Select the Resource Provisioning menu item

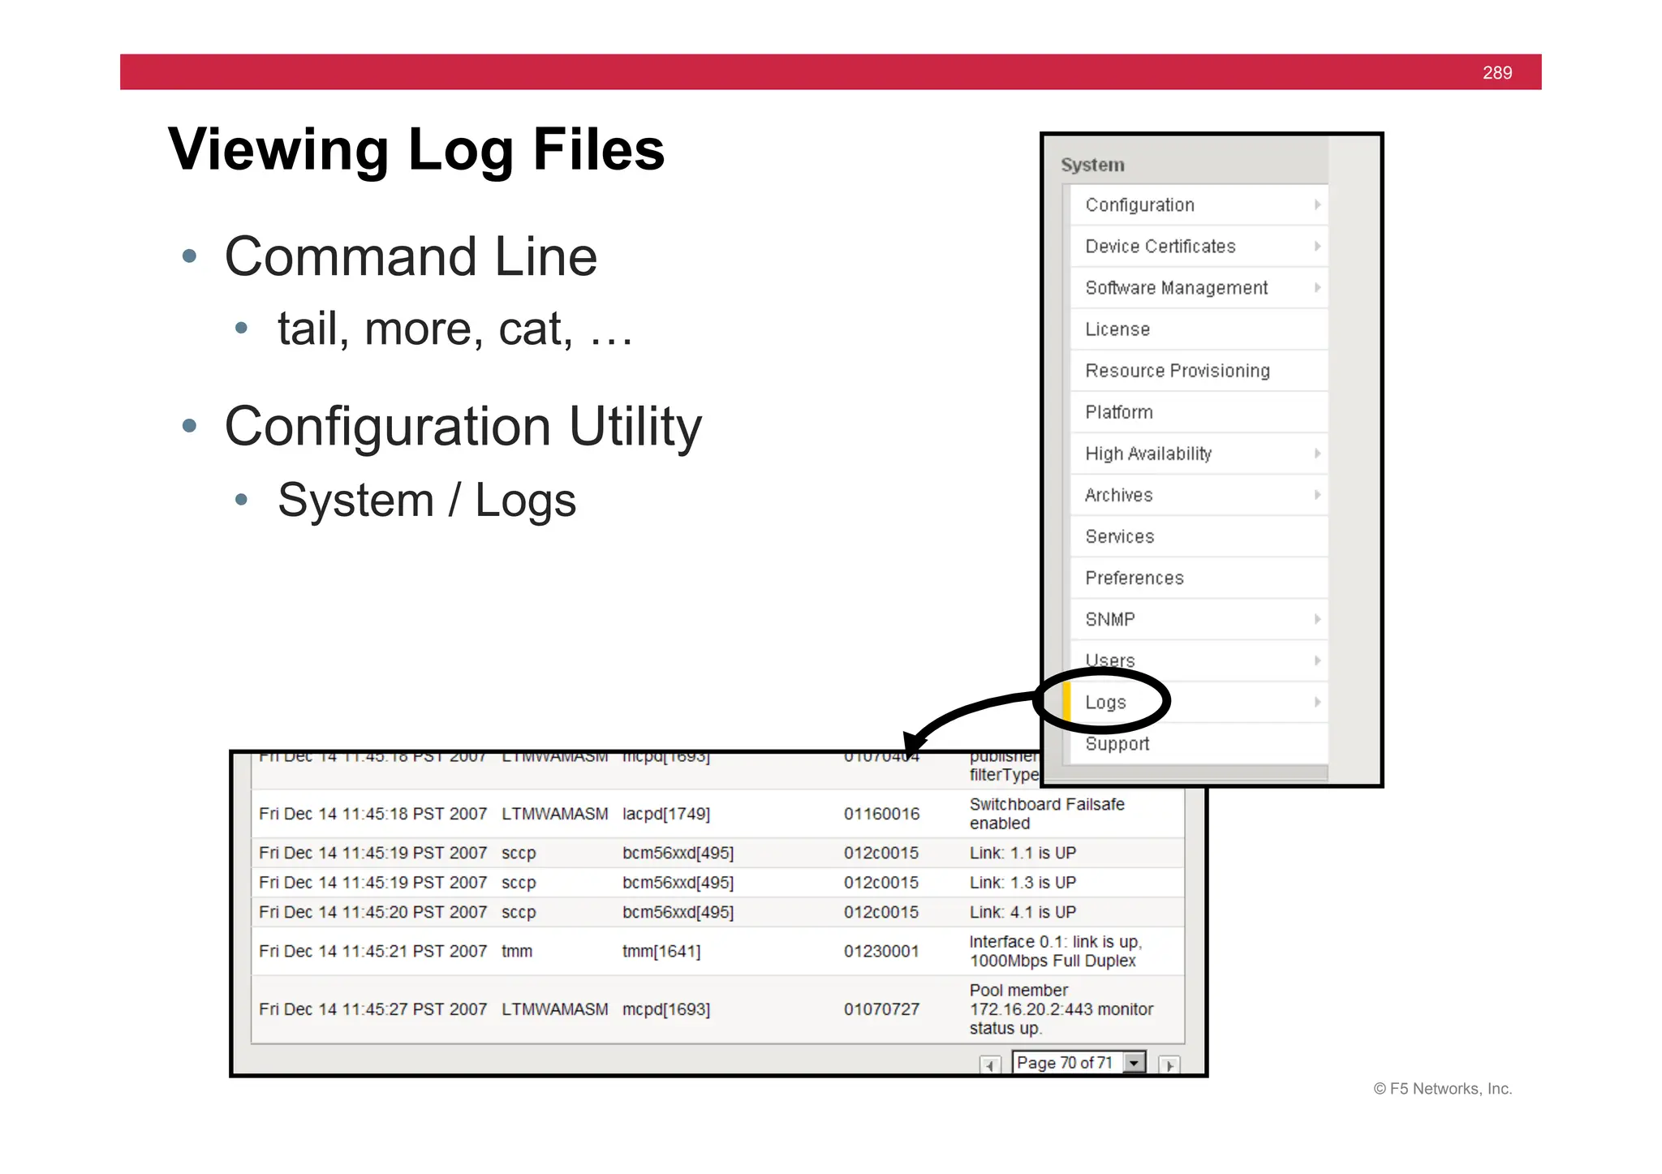click(1199, 371)
